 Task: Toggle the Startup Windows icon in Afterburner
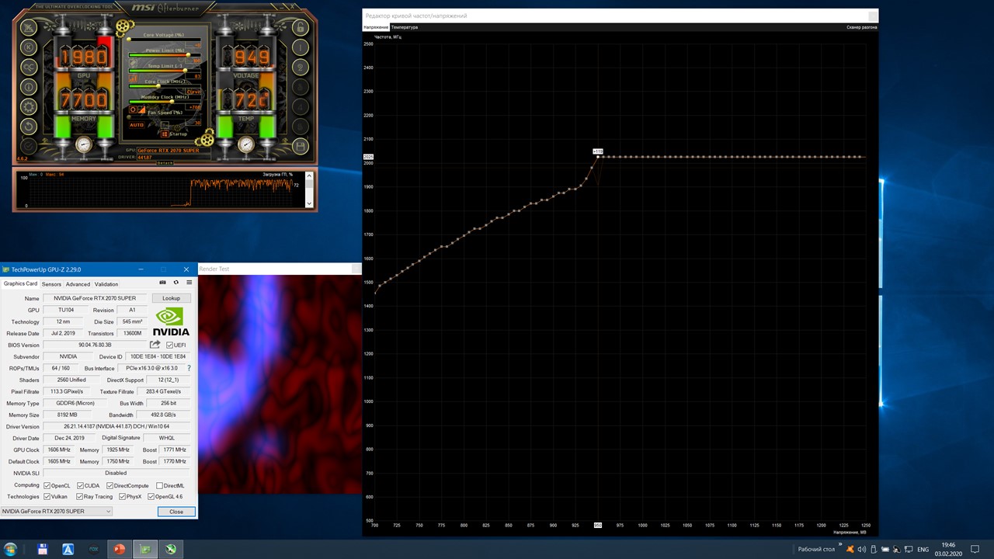click(x=164, y=133)
